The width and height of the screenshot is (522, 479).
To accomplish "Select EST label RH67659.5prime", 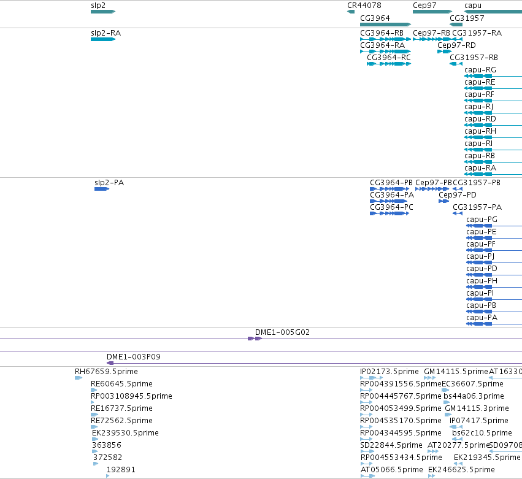I will click(106, 372).
